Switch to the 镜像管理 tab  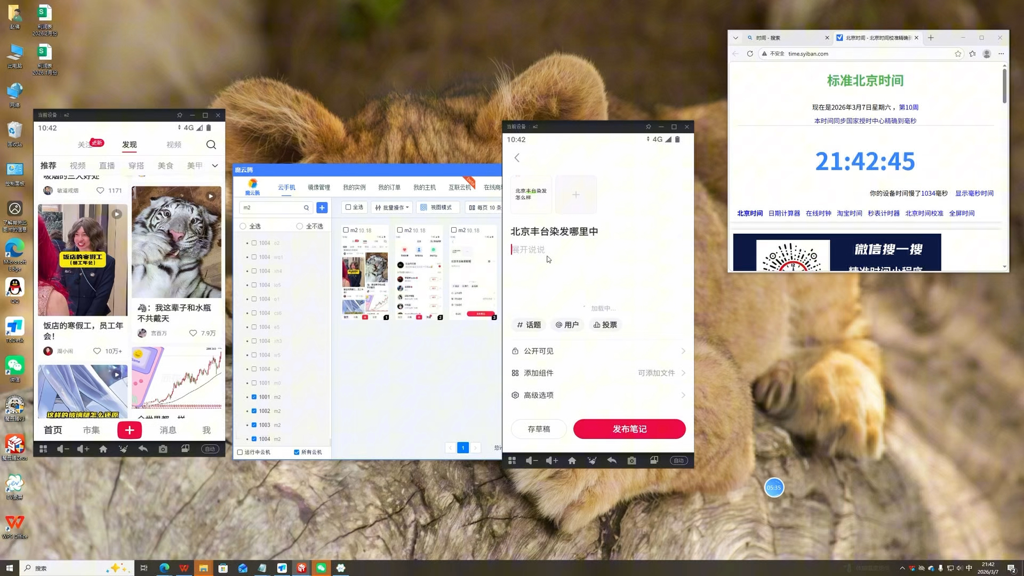(318, 187)
